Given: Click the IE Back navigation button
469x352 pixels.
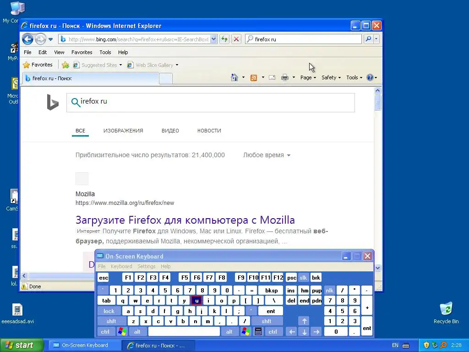Looking at the screenshot, I should [27, 39].
